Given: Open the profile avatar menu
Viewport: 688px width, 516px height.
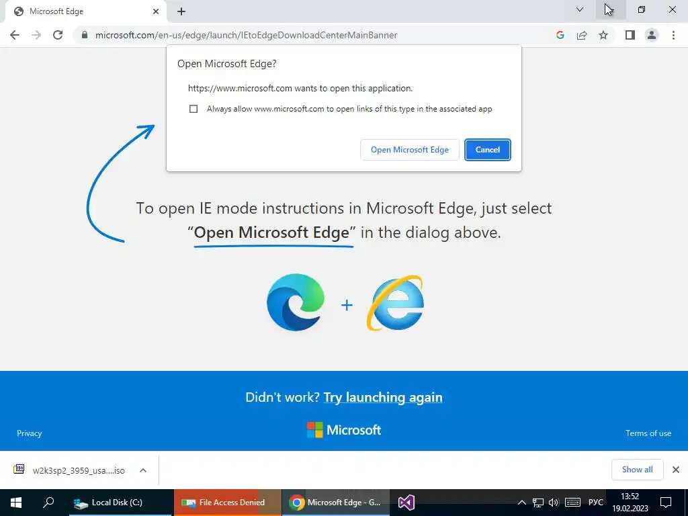Looking at the screenshot, I should (652, 35).
